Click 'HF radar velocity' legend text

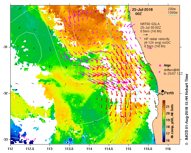click(157, 39)
